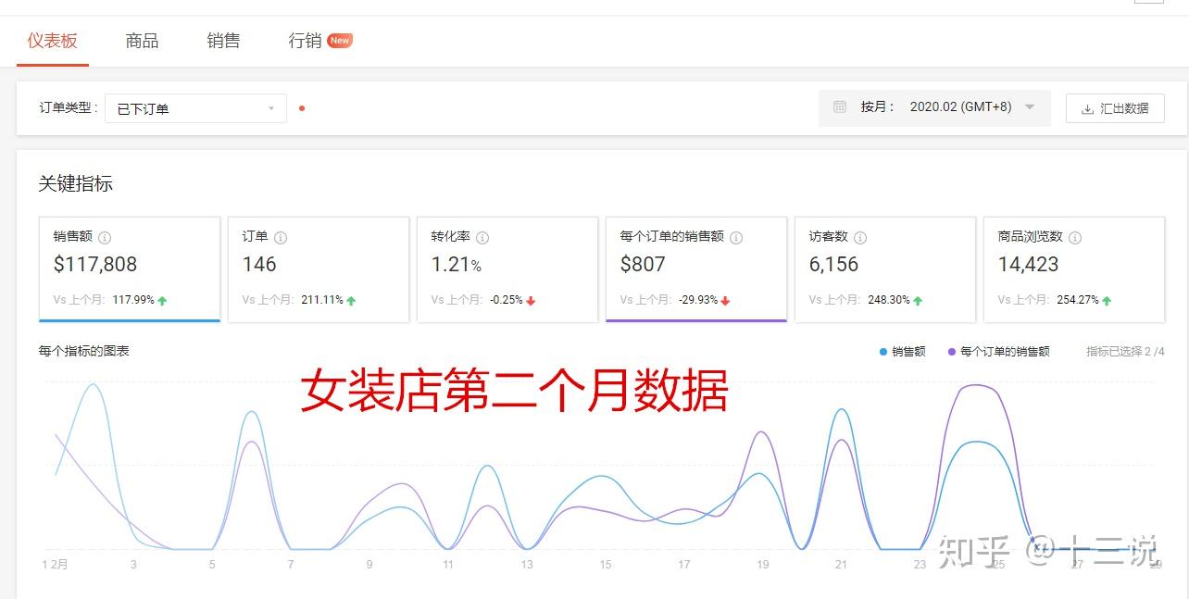Click info icon beside 转化率
The image size is (1189, 599).
click(x=482, y=238)
